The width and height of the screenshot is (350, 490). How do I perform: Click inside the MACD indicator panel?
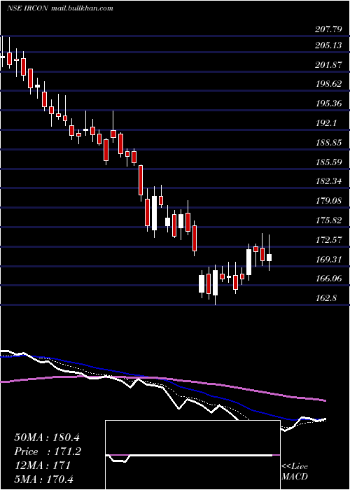point(192,455)
